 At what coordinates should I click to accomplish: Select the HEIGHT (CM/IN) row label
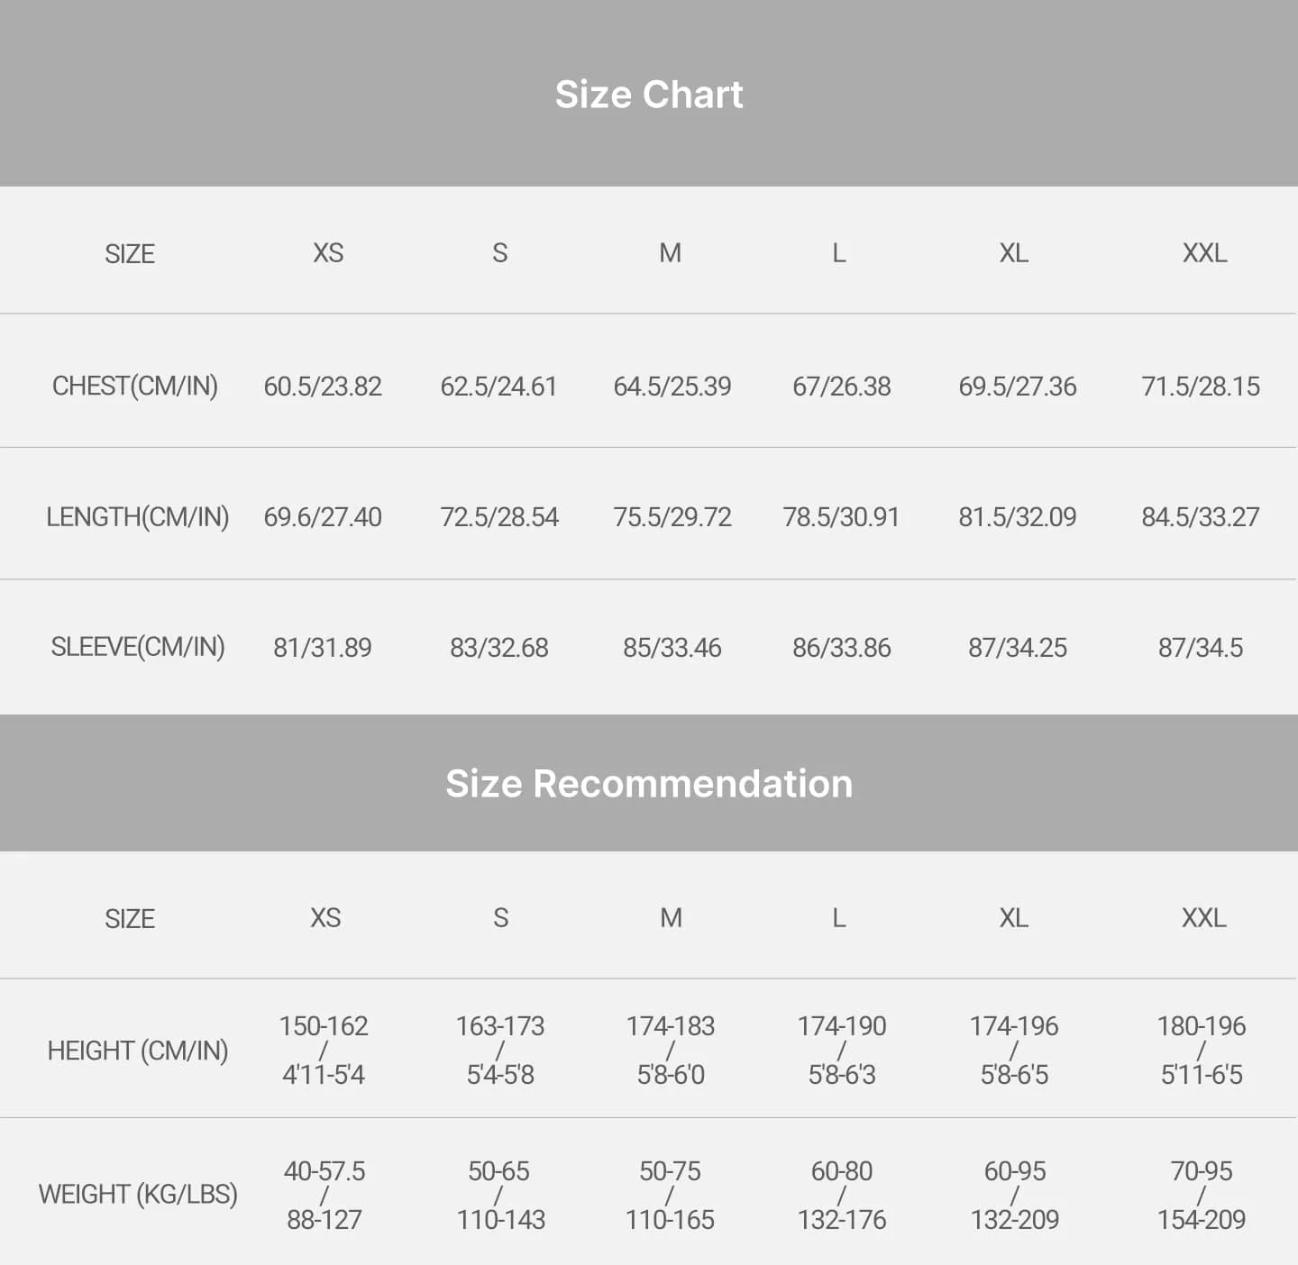pyautogui.click(x=138, y=1051)
